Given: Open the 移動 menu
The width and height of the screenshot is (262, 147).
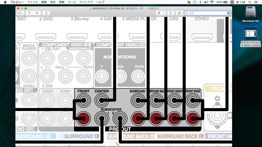Looking at the screenshot, I should coord(62,2).
